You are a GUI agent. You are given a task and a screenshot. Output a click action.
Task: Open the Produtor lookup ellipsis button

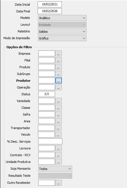coord(58,80)
